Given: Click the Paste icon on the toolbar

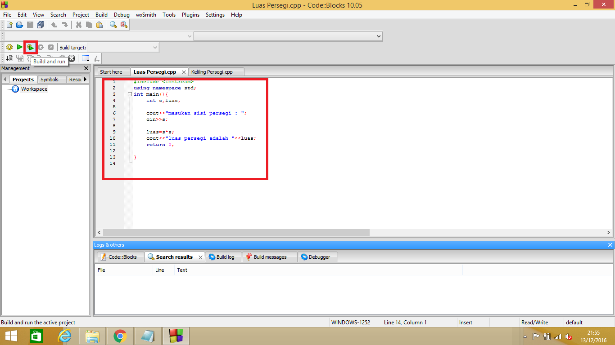Looking at the screenshot, I should tap(99, 25).
